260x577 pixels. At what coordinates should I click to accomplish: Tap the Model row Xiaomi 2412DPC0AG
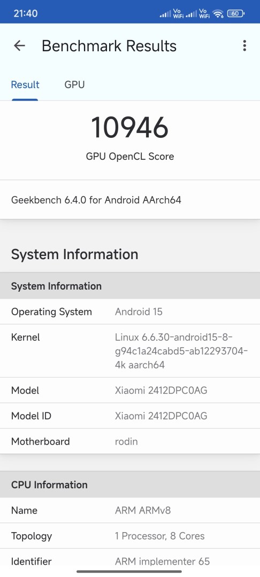pos(130,390)
